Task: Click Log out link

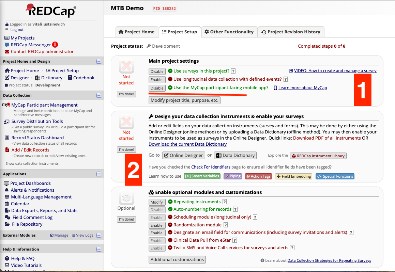Action: pyautogui.click(x=17, y=30)
